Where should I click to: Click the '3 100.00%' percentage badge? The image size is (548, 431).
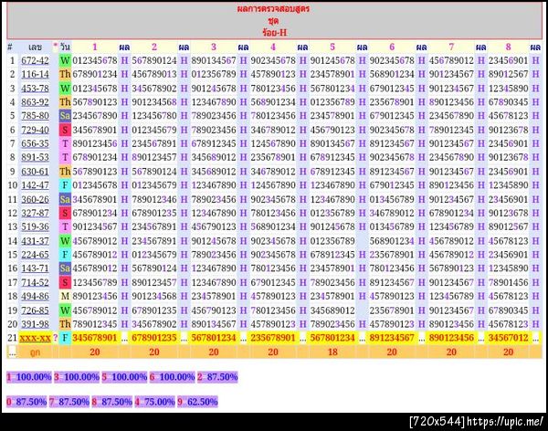pyautogui.click(x=77, y=377)
